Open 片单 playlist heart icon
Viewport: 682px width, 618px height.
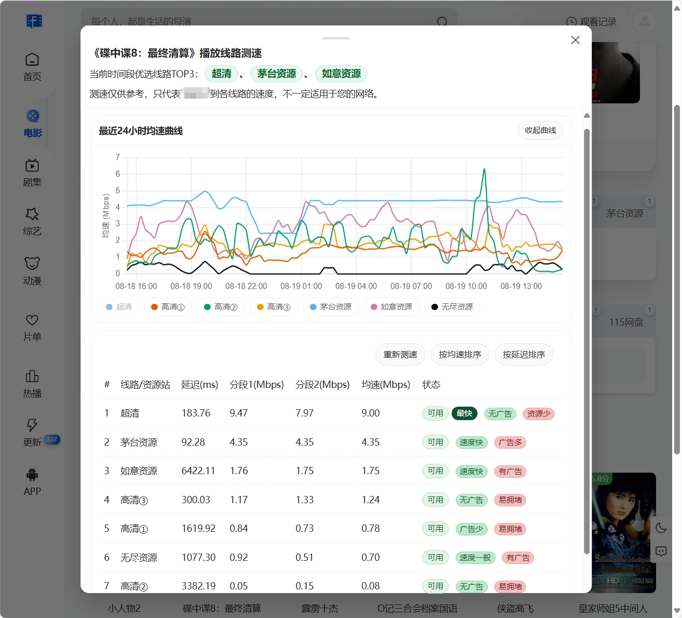pos(32,320)
